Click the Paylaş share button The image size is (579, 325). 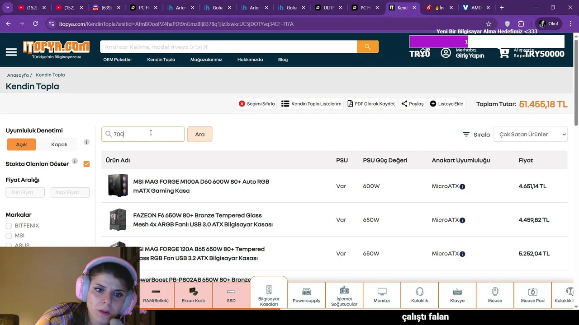412,104
